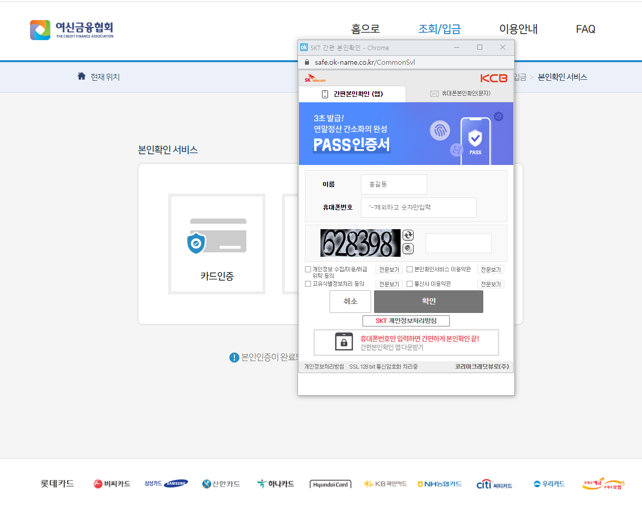This screenshot has height=508, width=642.
Task: Open the 이용안내 menu
Action: coord(518,29)
